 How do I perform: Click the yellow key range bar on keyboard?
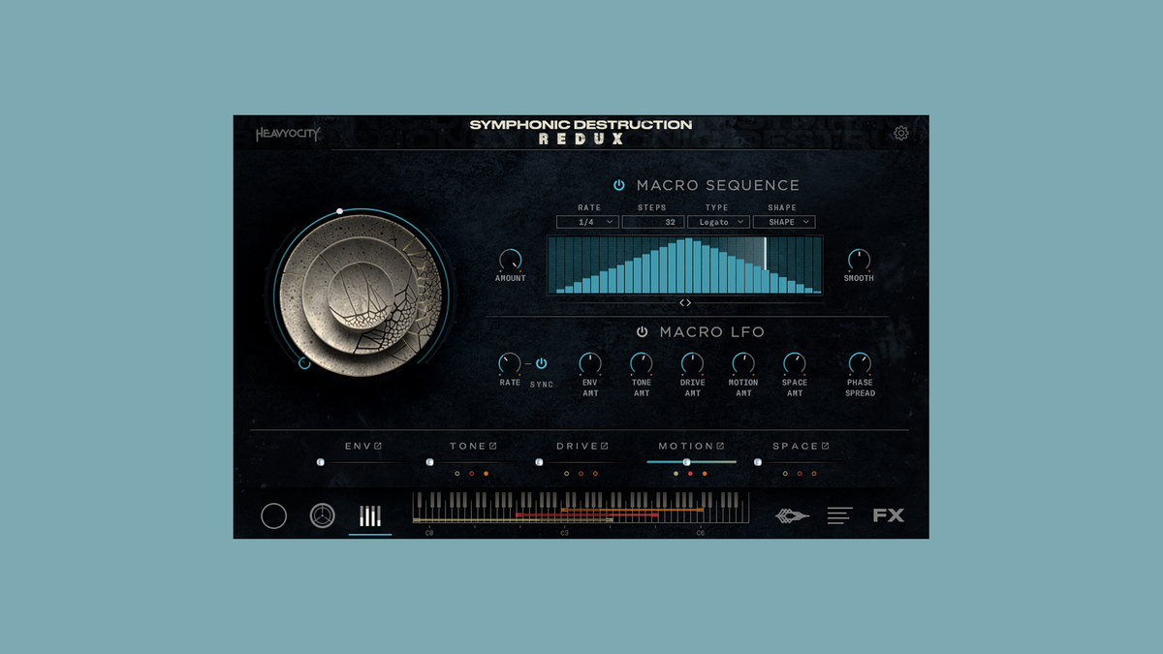pos(512,520)
